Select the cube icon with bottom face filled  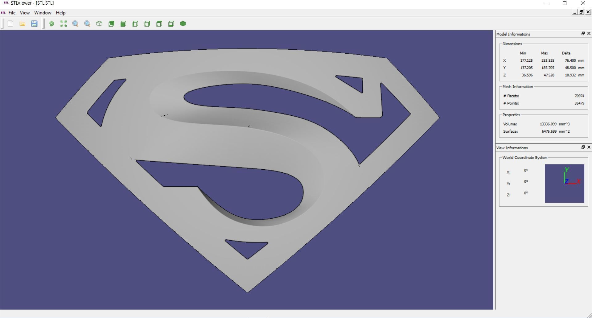[171, 24]
